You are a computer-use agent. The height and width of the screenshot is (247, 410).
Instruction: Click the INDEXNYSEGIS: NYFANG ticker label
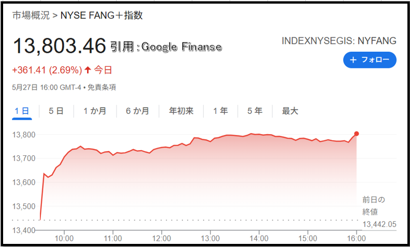pyautogui.click(x=339, y=41)
